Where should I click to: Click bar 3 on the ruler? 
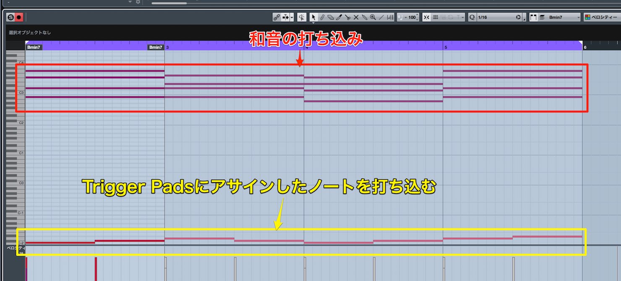[167, 47]
